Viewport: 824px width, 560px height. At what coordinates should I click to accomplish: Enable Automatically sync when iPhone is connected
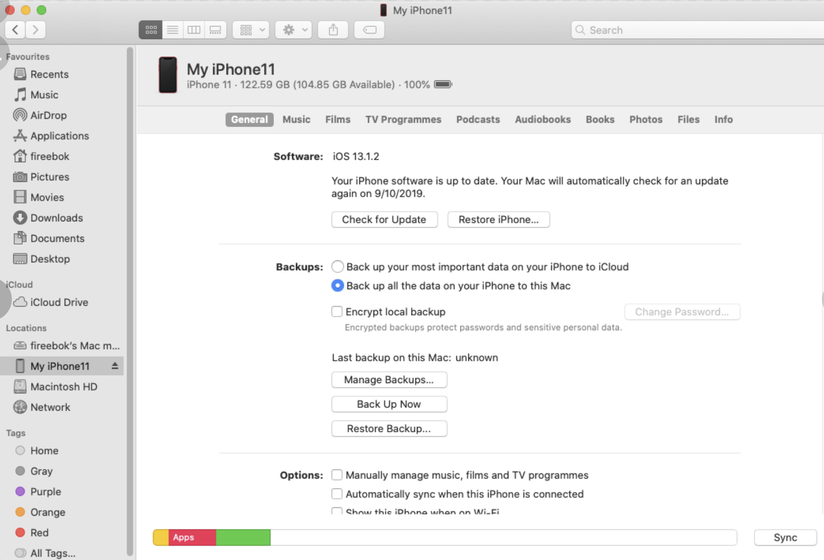click(337, 494)
